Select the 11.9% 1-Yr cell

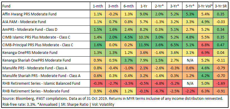click(144, 45)
